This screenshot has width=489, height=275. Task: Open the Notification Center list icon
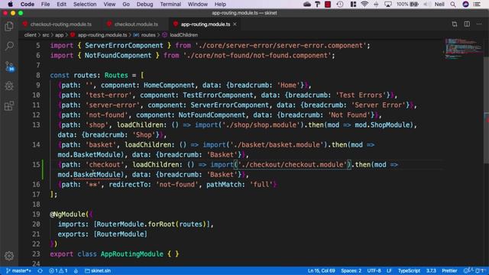coord(477,4)
